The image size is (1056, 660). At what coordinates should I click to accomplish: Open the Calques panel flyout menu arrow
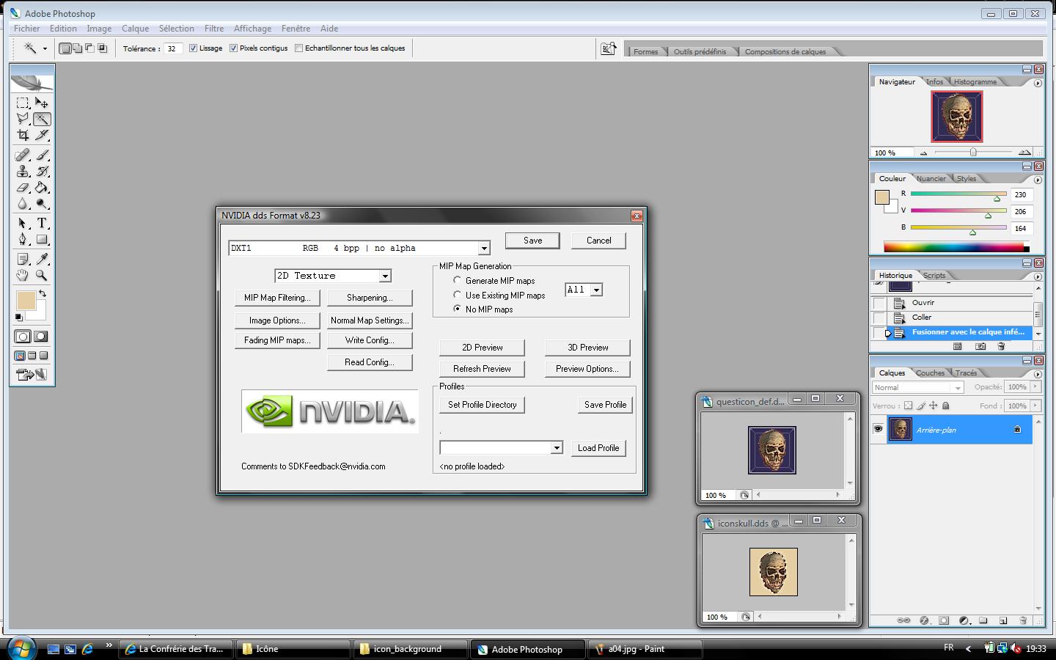pos(1038,374)
